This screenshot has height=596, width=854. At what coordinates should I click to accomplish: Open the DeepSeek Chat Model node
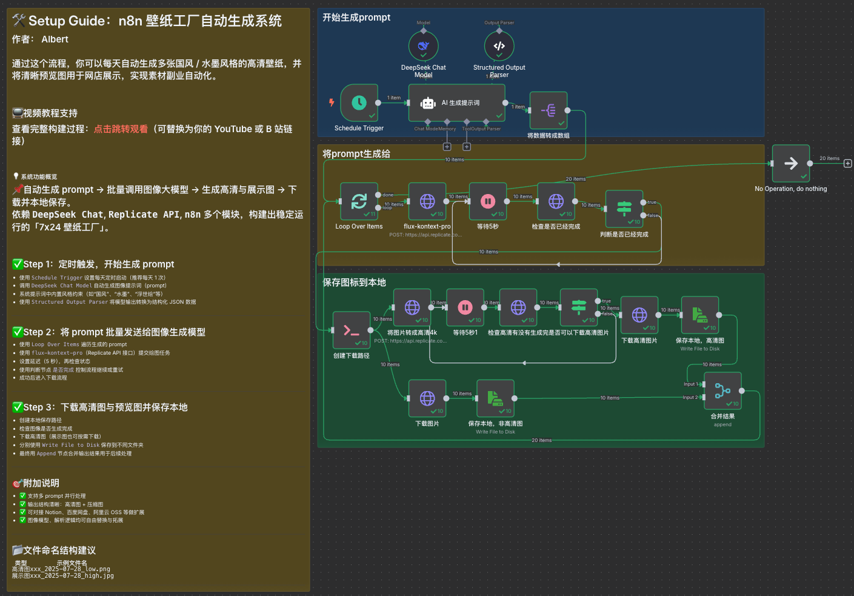tap(423, 45)
